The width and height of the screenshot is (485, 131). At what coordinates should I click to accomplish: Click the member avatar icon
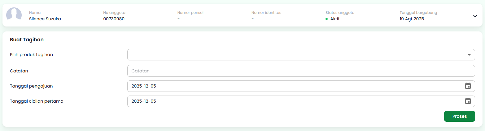click(14, 15)
